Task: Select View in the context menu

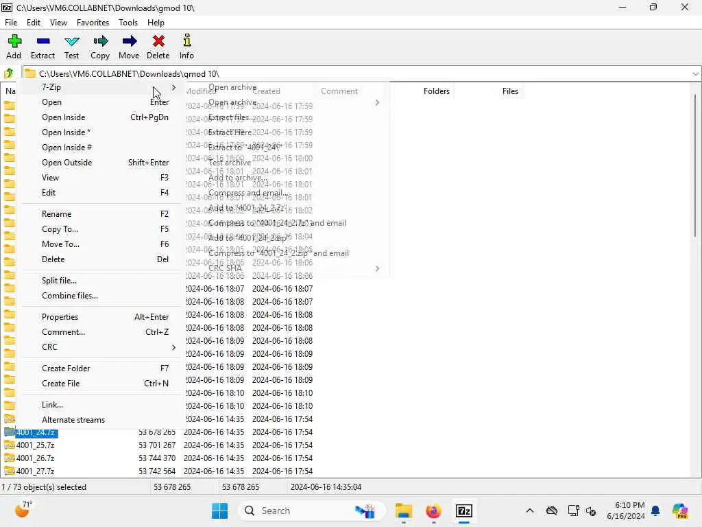Action: (x=101, y=178)
